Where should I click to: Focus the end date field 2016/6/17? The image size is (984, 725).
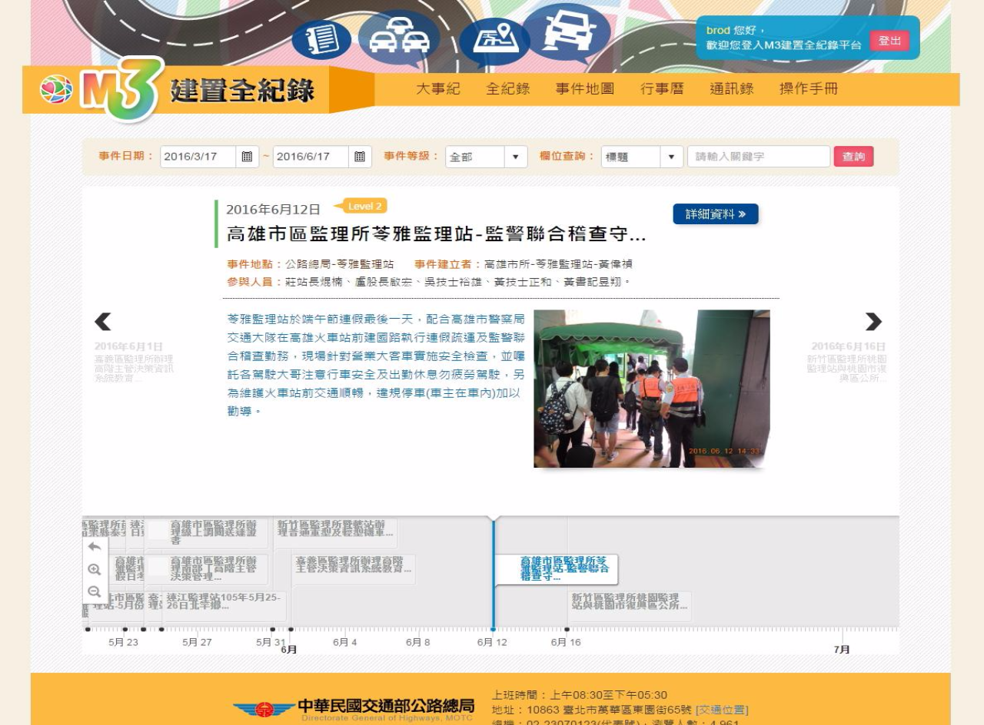[311, 157]
